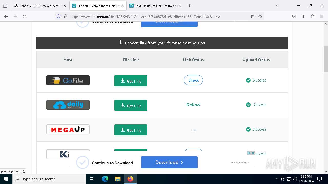Switch to Pandora hVNC Cracked 2024 tab
This screenshot has width=328, height=184.
tap(40, 6)
